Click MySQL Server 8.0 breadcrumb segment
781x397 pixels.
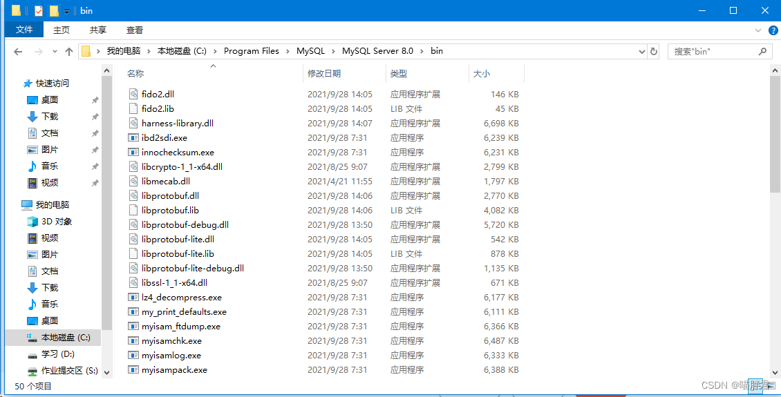point(377,50)
